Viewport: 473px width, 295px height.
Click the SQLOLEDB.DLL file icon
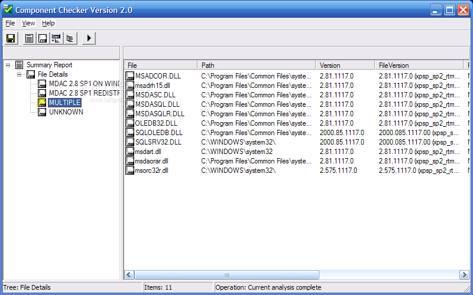tap(129, 133)
